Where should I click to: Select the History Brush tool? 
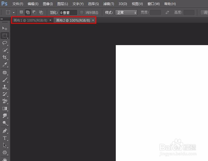[5, 94]
